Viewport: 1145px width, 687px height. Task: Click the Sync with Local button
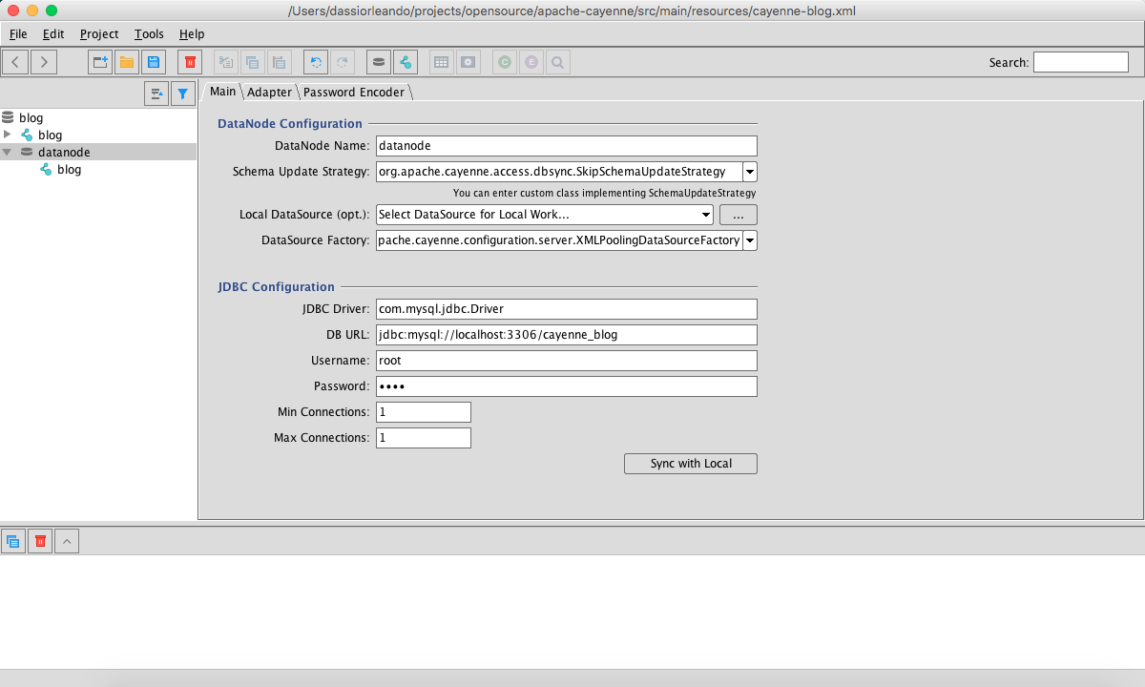691,464
